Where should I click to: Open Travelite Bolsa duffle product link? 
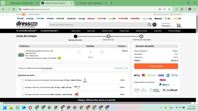tap(39, 51)
